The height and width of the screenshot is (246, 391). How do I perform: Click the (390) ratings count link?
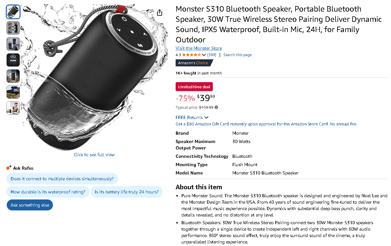pos(212,55)
